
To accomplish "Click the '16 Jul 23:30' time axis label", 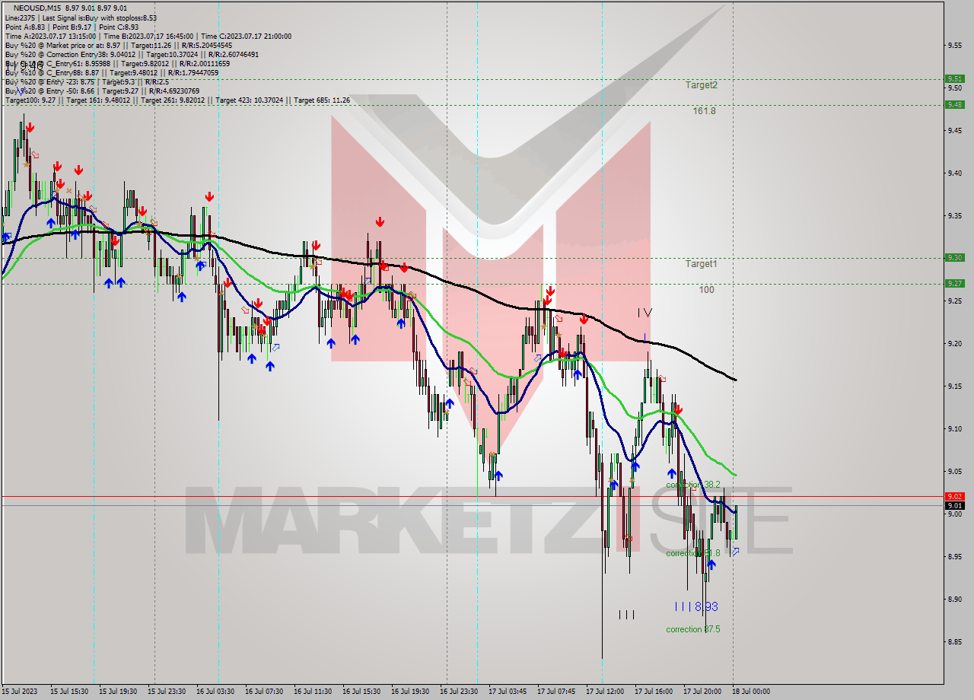I will coord(460,692).
